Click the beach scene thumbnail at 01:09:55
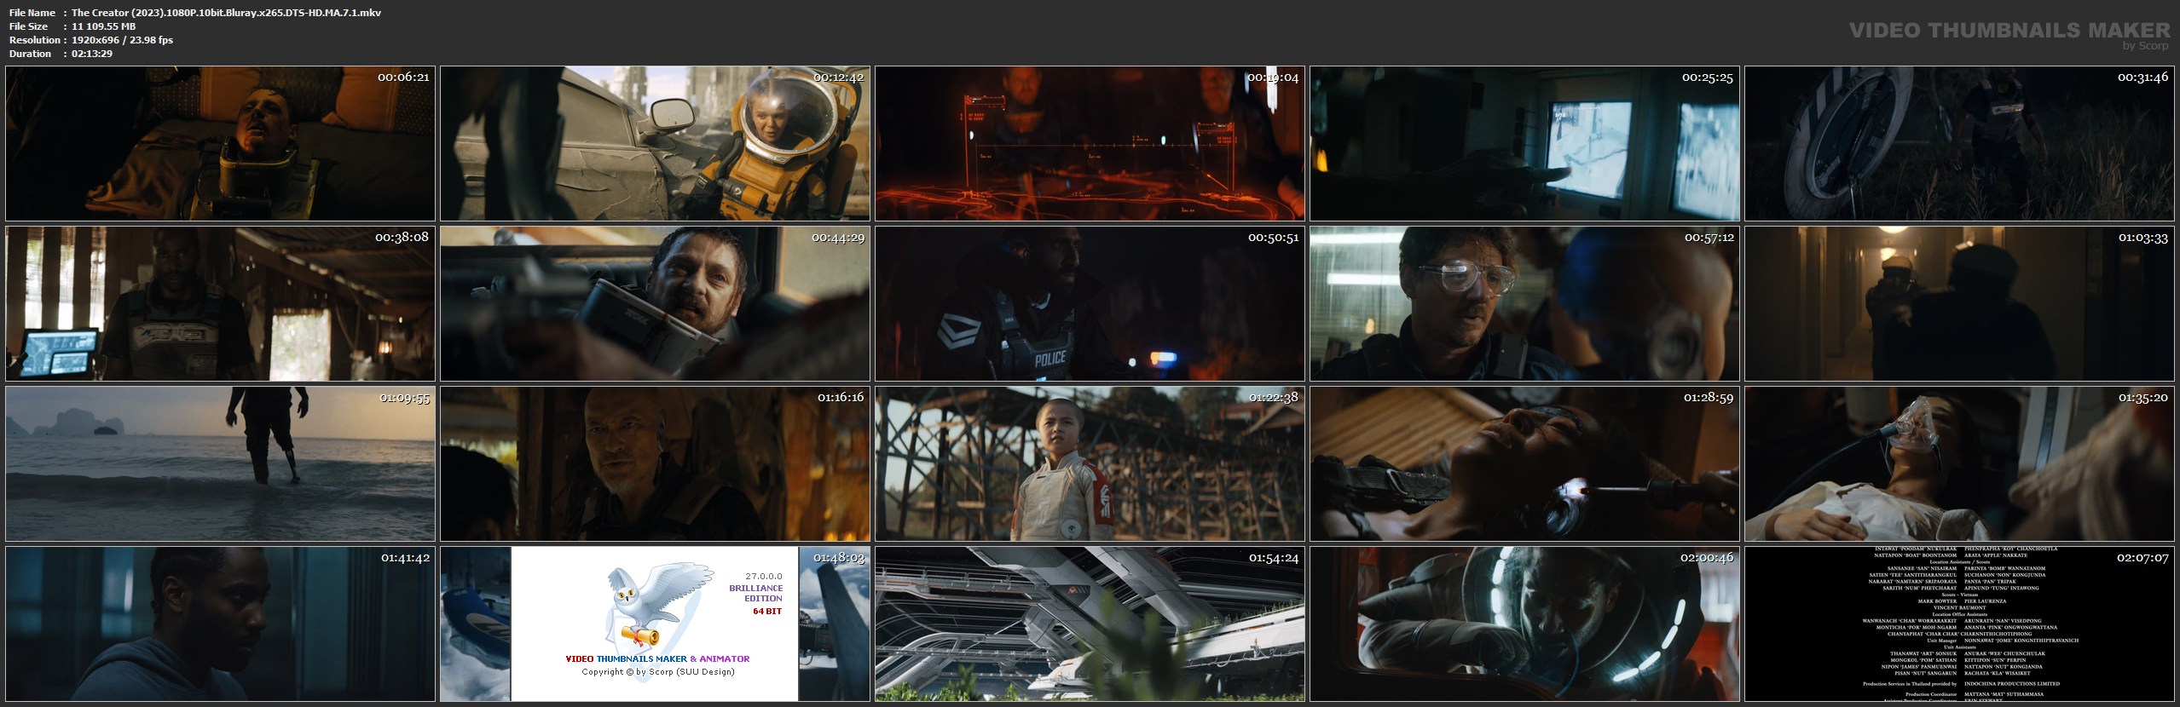Screen dimensions: 2180x707 click(x=220, y=463)
